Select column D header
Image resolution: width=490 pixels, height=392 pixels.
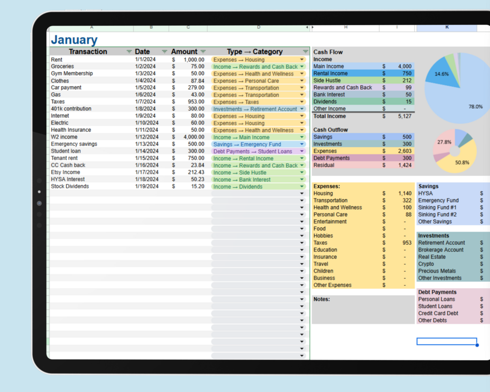pyautogui.click(x=258, y=28)
